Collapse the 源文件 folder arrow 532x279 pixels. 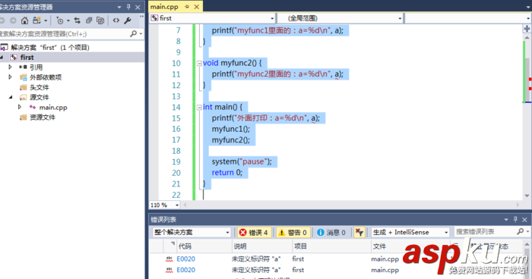(11, 97)
